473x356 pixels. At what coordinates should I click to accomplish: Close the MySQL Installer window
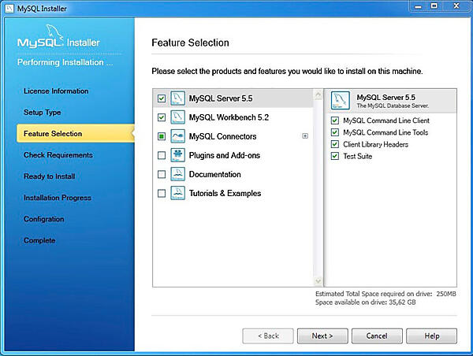point(456,6)
